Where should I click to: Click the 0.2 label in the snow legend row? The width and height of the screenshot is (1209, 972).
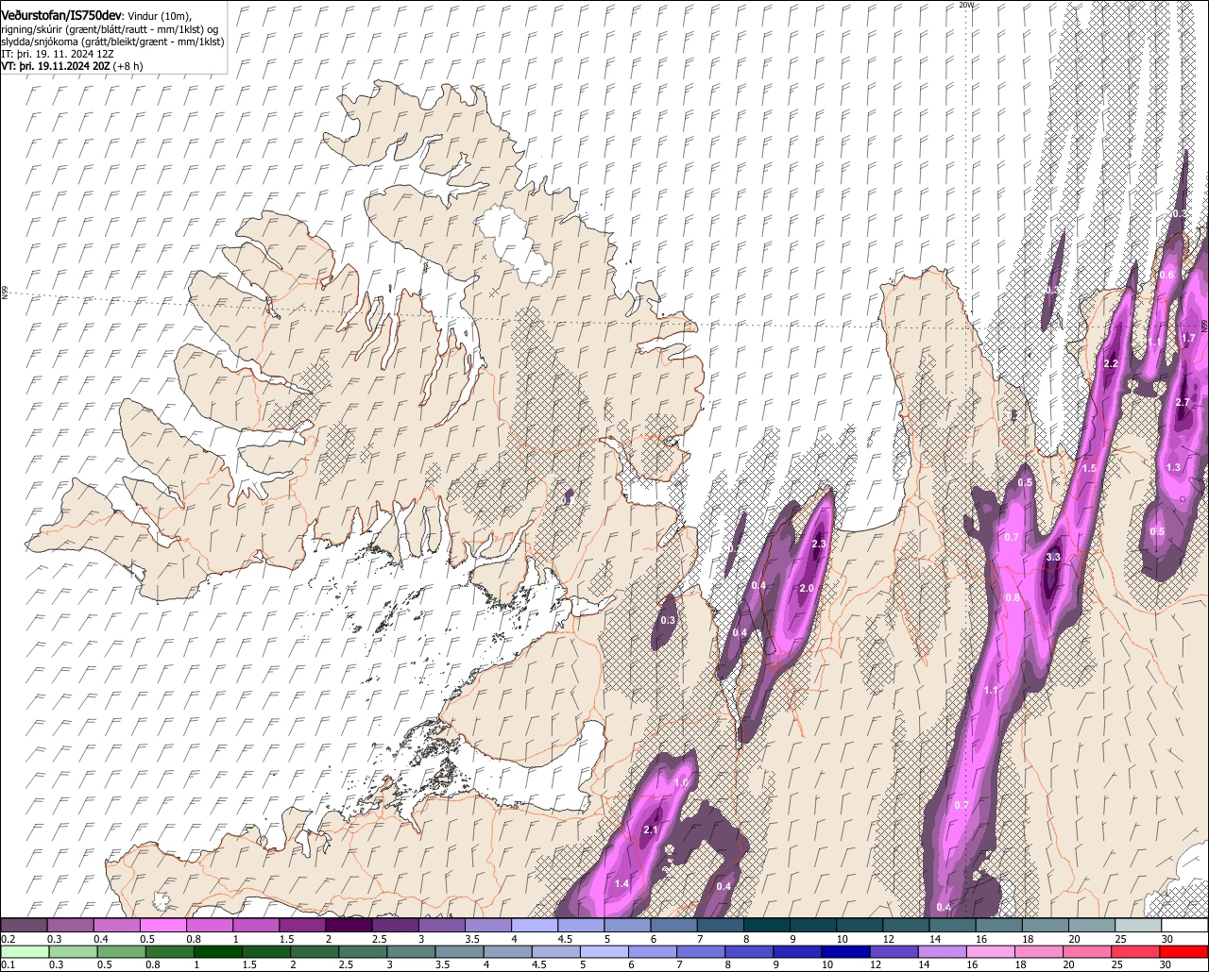tap(9, 939)
